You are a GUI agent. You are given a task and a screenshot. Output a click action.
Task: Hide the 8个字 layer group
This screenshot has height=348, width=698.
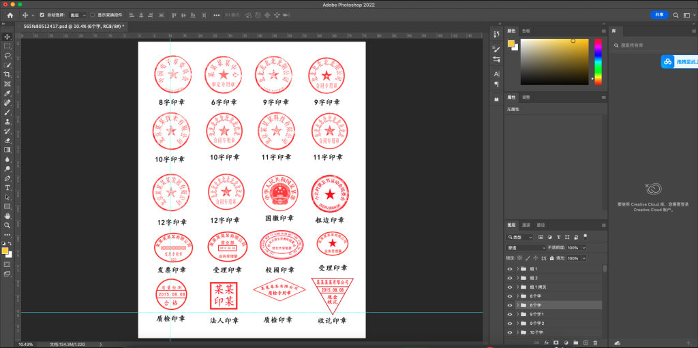click(510, 296)
